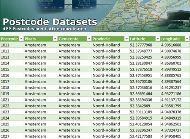Select the Plaats header cell
Viewport: 190px width, 139px height.
tap(41, 39)
